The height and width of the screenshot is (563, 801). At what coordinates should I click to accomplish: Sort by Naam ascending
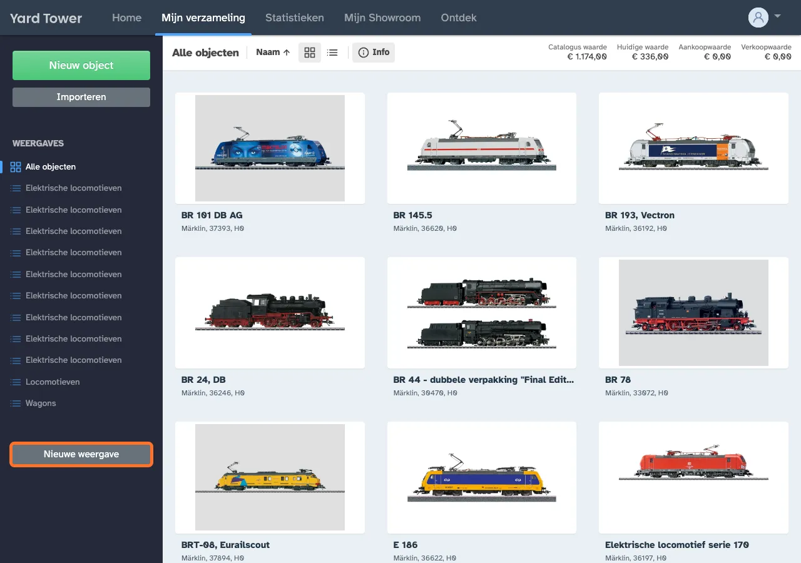[x=273, y=53]
